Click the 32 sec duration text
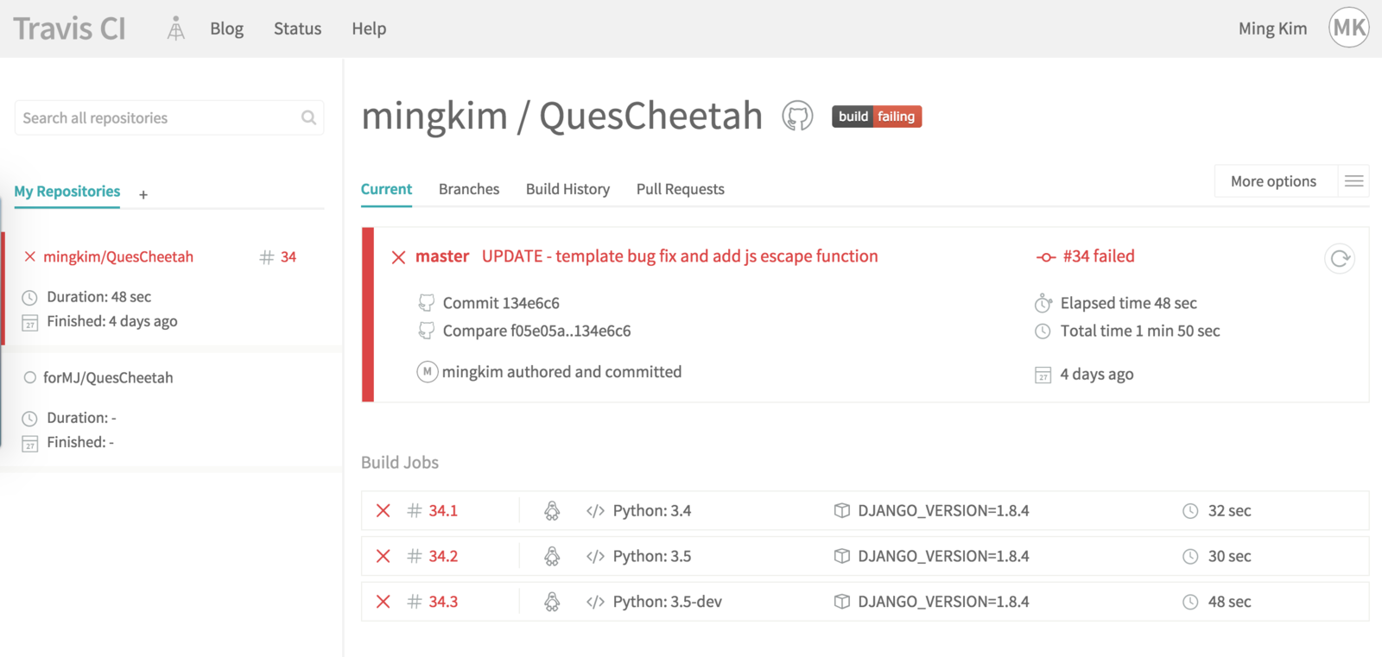 tap(1229, 510)
